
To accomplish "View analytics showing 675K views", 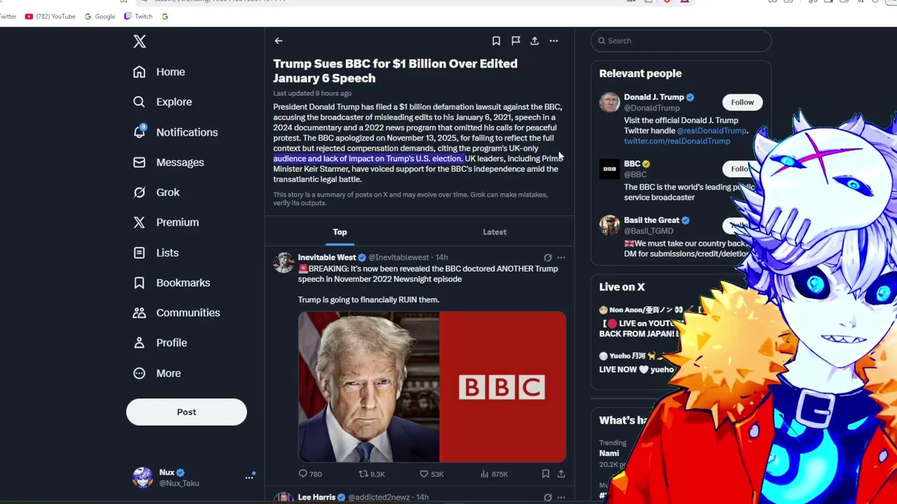I will [494, 474].
